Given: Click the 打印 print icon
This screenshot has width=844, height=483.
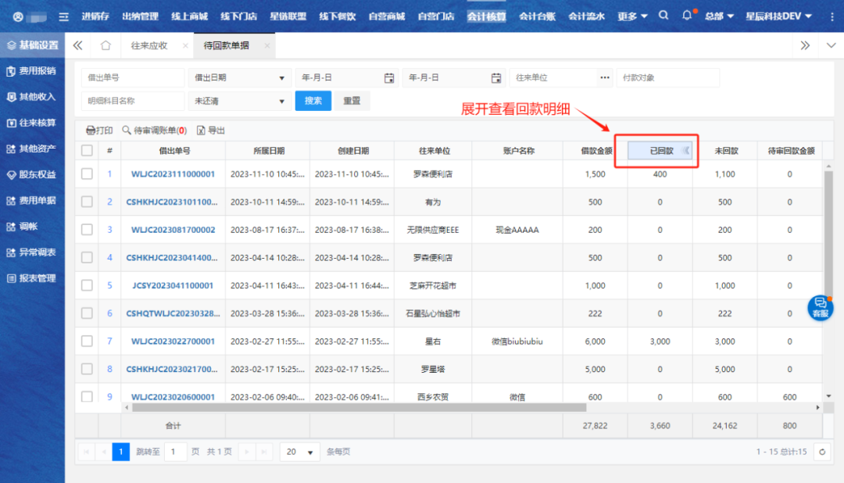Looking at the screenshot, I should (91, 131).
